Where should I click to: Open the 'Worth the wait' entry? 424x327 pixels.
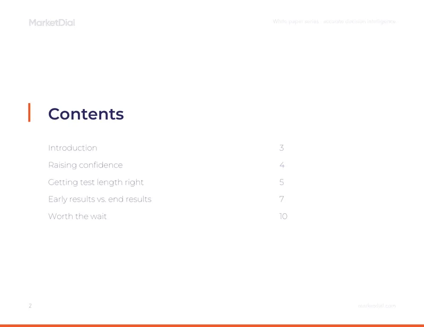[x=77, y=216]
